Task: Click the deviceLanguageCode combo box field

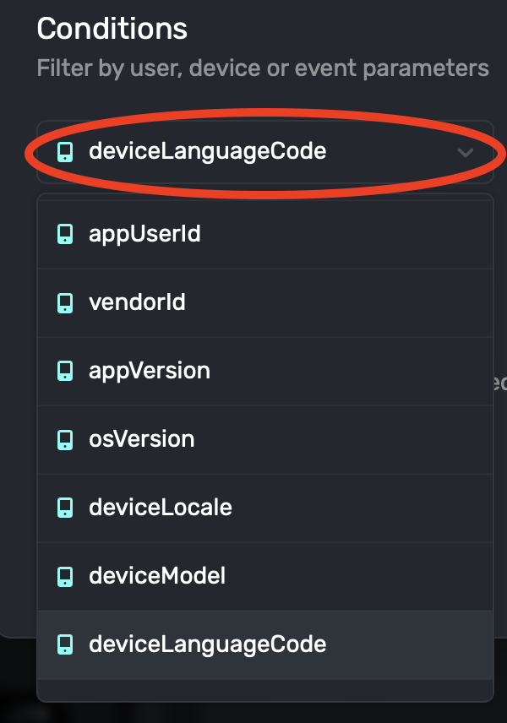Action: [x=253, y=152]
